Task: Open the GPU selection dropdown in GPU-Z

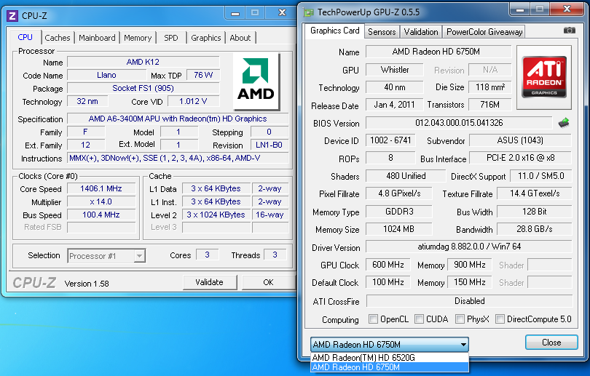Action: pyautogui.click(x=390, y=344)
